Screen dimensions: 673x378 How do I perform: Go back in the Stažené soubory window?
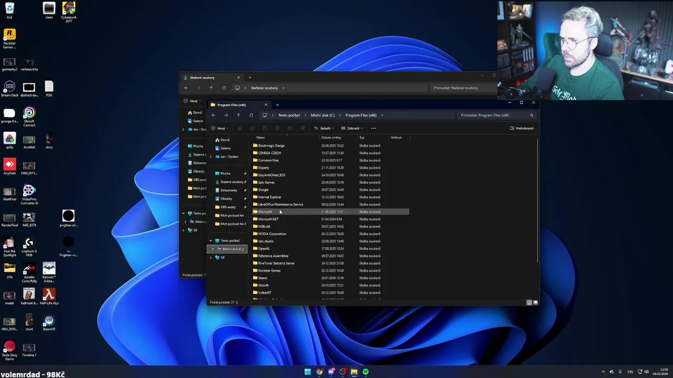click(x=186, y=88)
